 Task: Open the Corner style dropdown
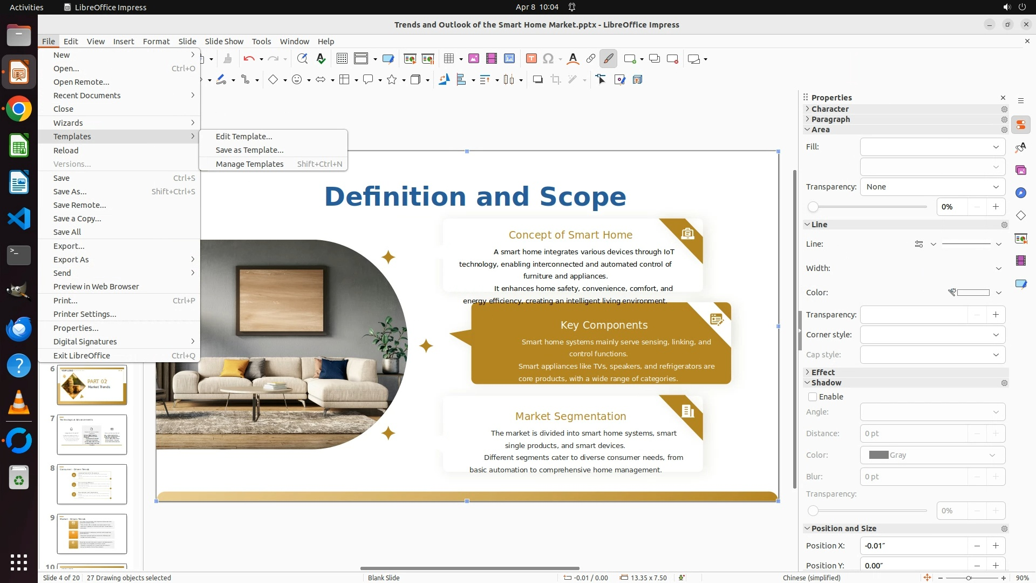[x=932, y=335]
